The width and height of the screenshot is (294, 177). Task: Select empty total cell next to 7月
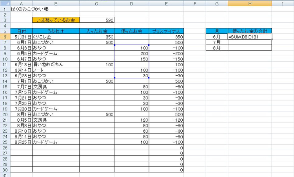coord(250,42)
